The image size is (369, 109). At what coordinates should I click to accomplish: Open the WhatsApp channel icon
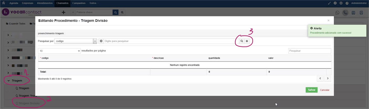pyautogui.click(x=337, y=12)
